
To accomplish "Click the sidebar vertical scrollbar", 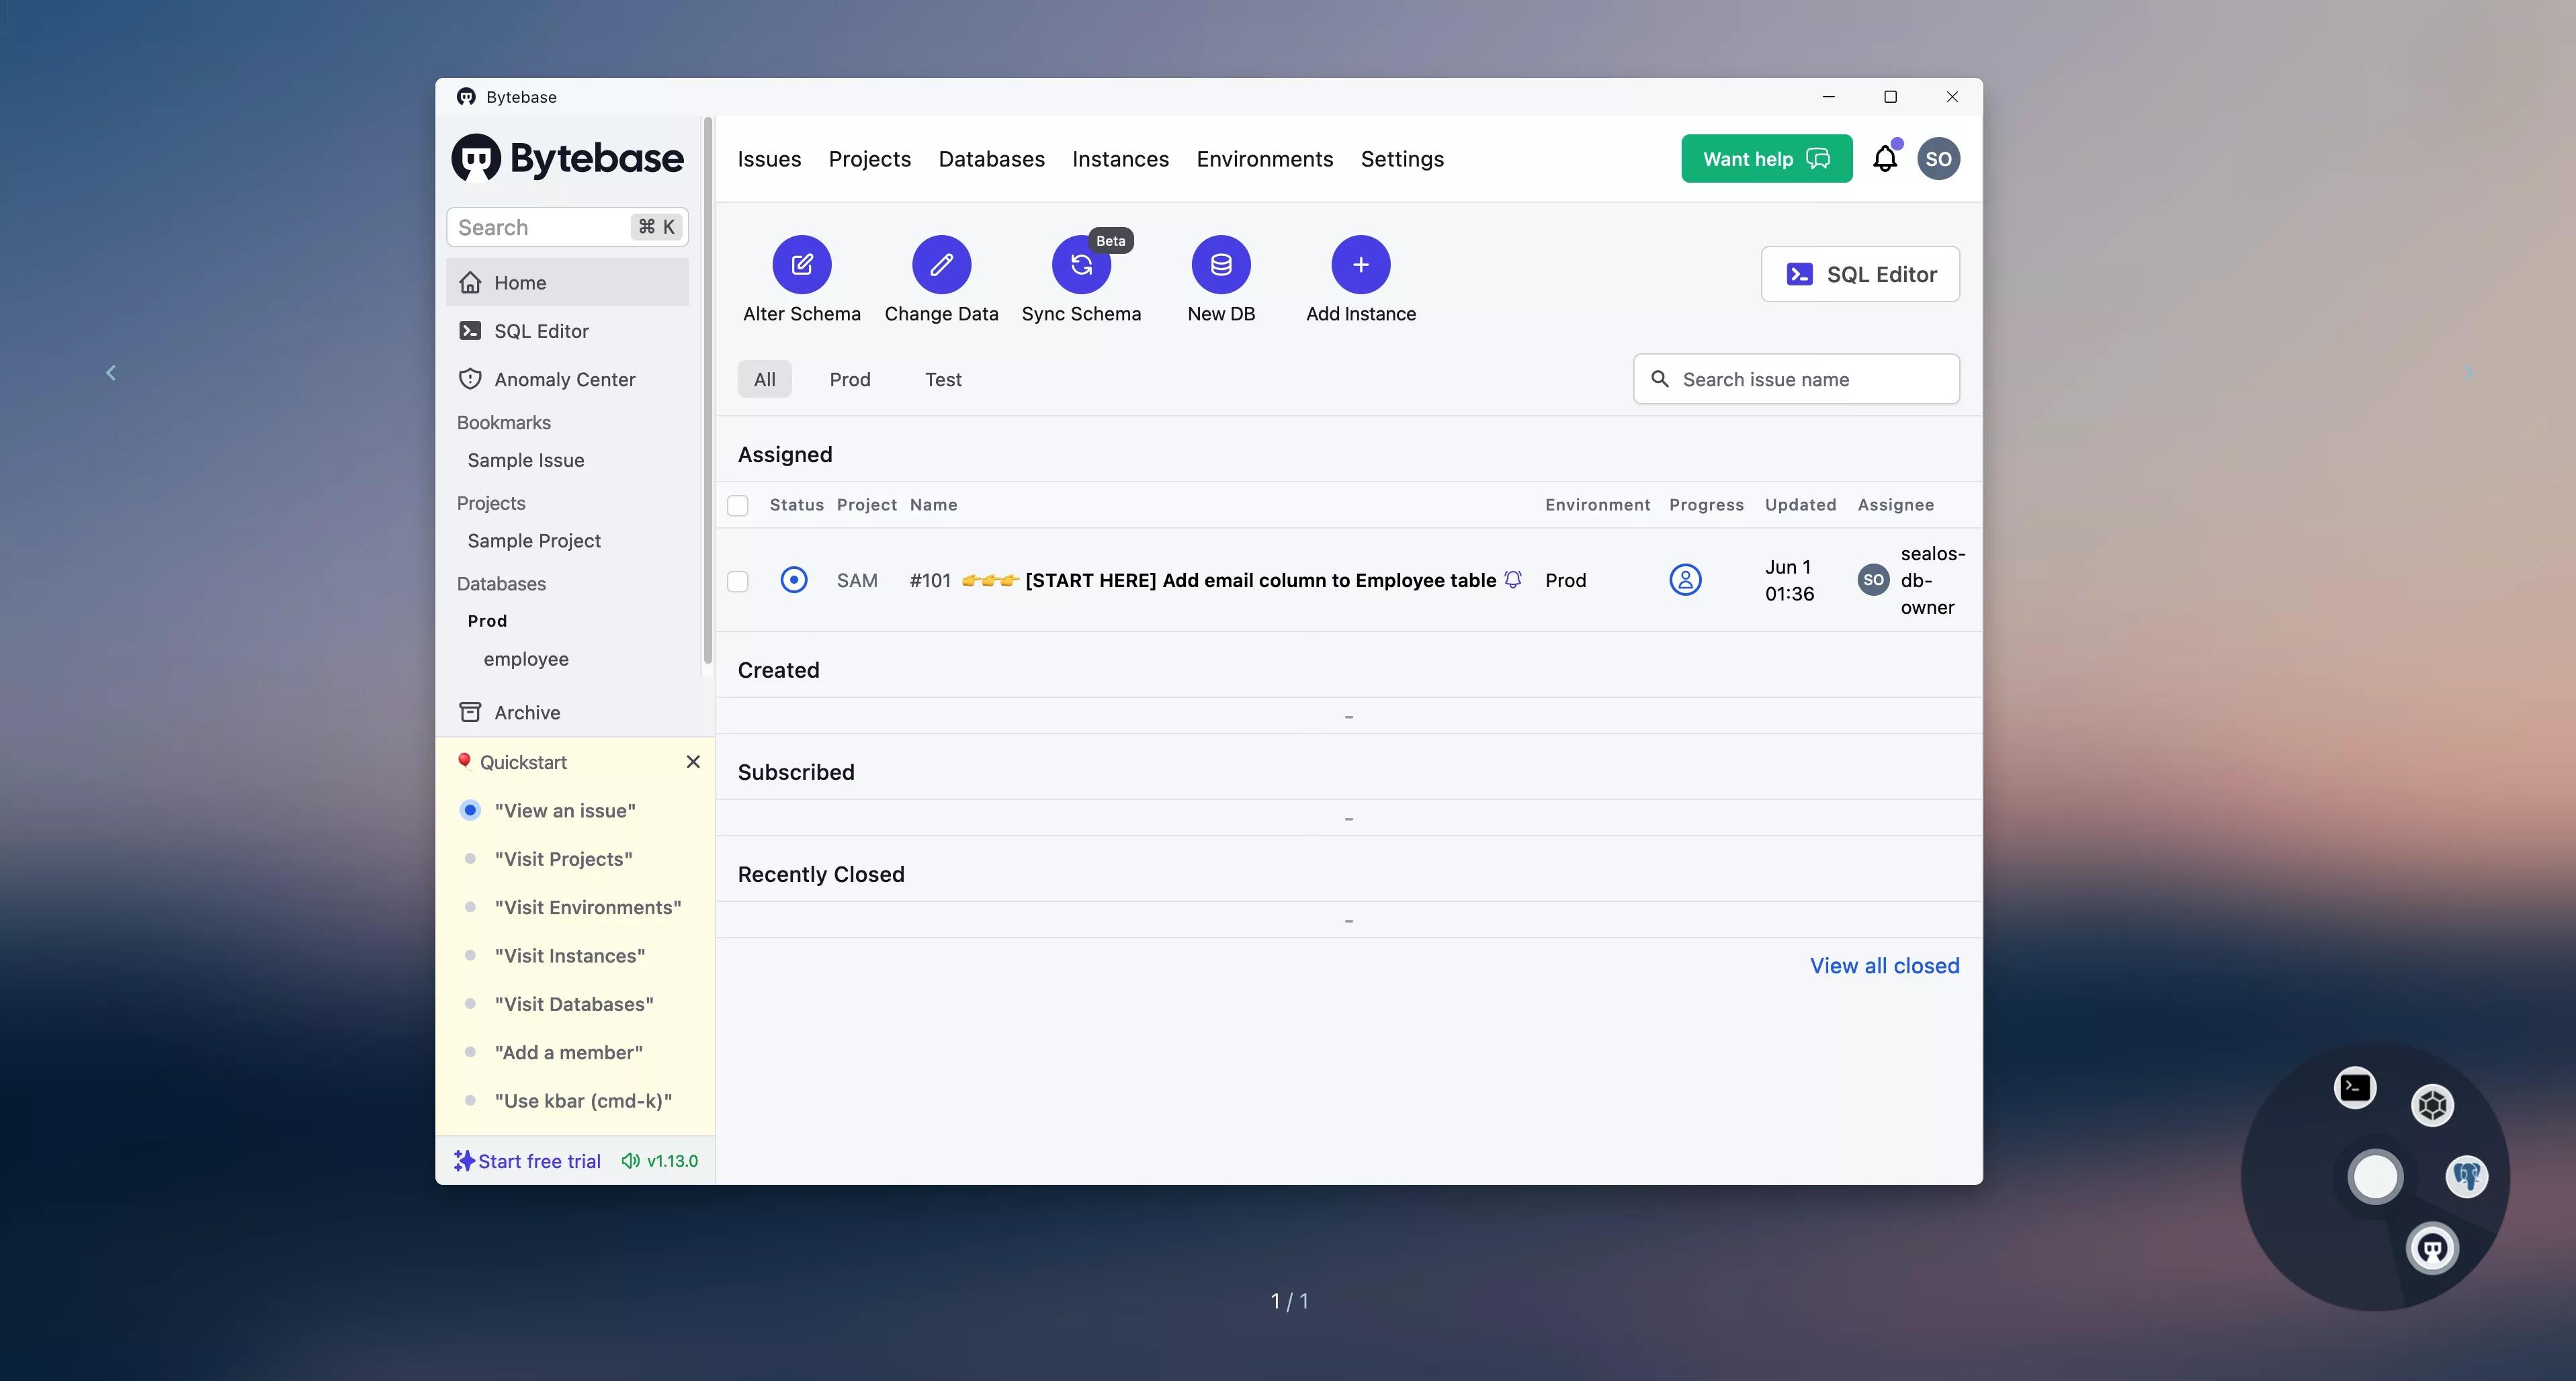I will click(708, 390).
